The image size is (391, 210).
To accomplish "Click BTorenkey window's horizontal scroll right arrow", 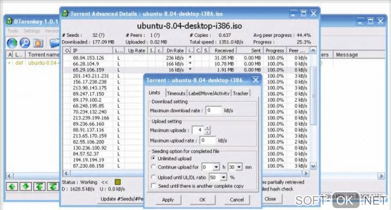I will coord(381,176).
